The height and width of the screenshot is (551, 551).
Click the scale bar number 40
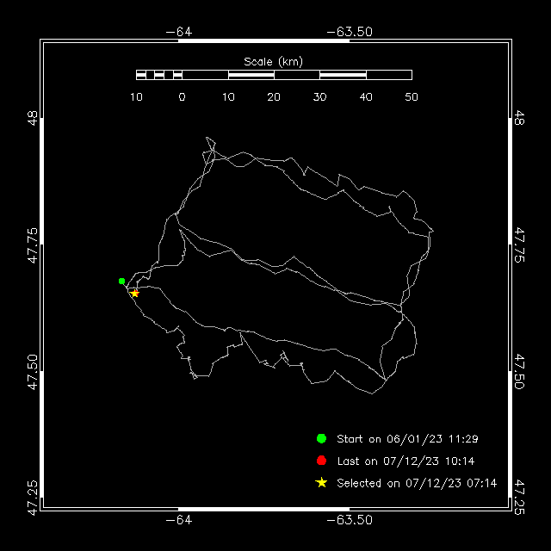366,97
